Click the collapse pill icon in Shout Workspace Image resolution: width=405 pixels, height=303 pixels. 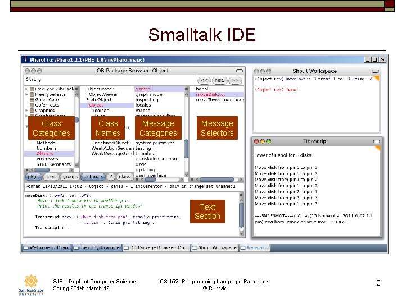(x=375, y=71)
